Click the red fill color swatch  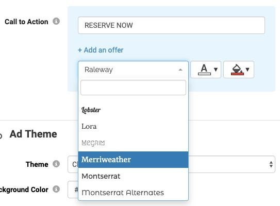tap(237, 74)
